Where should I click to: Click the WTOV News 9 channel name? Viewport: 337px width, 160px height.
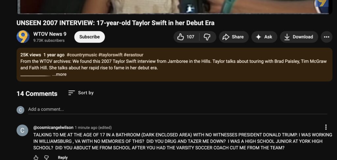(50, 34)
